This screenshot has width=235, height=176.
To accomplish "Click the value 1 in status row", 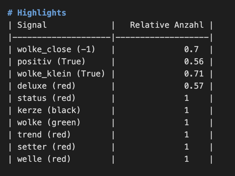I will click(186, 98).
